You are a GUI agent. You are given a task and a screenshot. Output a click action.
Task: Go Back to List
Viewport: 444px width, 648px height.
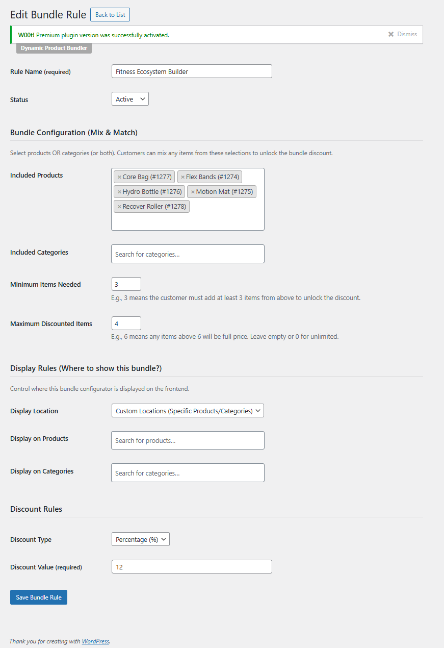pyautogui.click(x=110, y=15)
